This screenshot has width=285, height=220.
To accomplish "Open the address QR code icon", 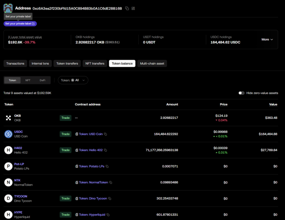I will click(x=133, y=8).
